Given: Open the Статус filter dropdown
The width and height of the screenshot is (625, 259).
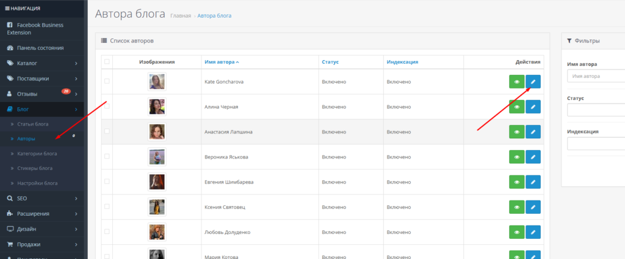Looking at the screenshot, I should point(595,110).
